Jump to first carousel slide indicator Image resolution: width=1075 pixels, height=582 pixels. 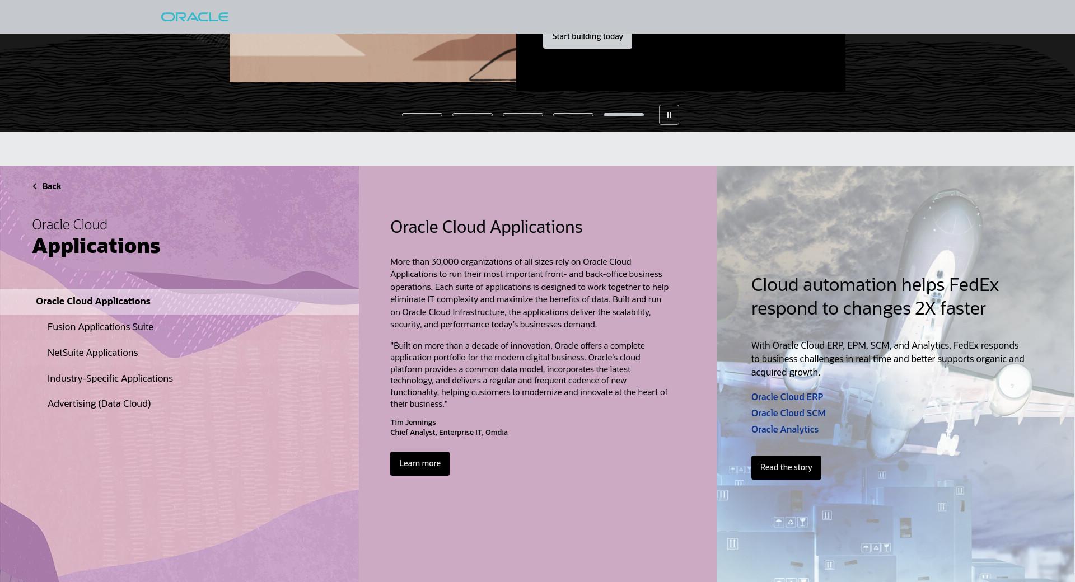click(x=422, y=115)
